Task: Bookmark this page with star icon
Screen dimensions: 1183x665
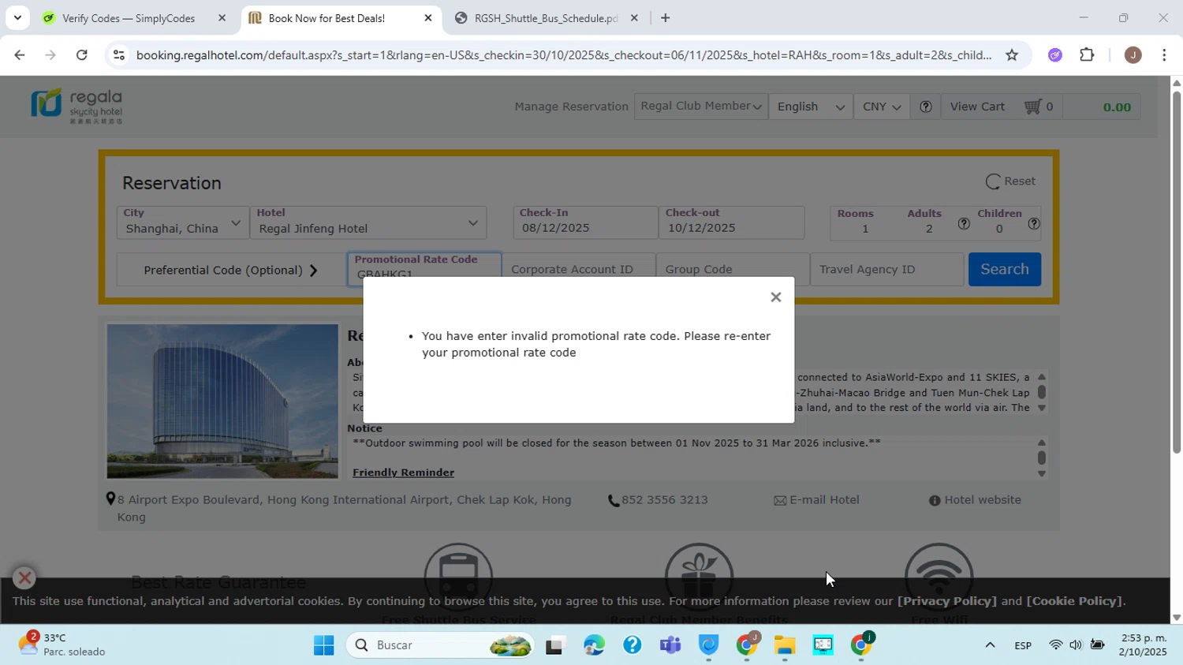Action: coord(1012,55)
